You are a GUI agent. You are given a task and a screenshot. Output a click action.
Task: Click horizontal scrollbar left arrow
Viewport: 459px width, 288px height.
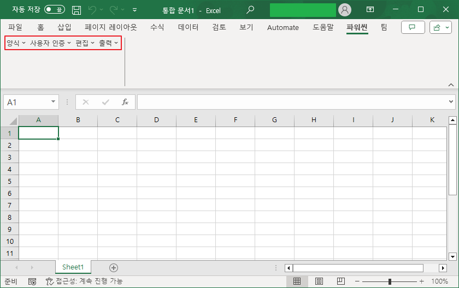click(x=289, y=268)
